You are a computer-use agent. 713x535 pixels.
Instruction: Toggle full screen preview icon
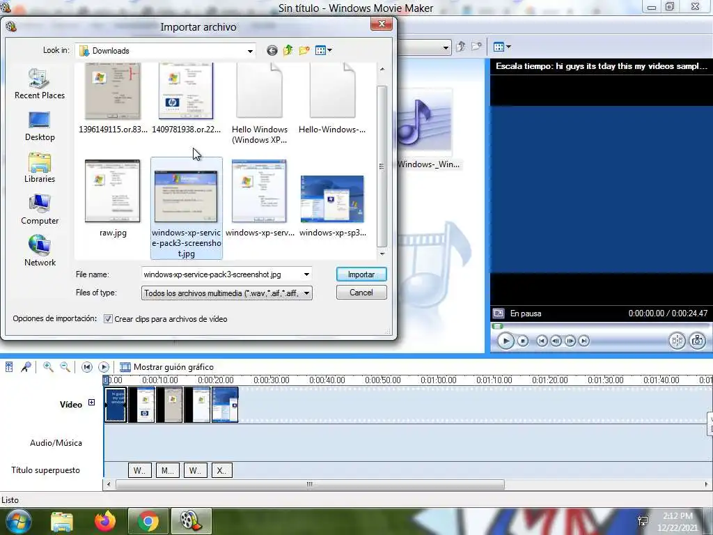click(499, 313)
